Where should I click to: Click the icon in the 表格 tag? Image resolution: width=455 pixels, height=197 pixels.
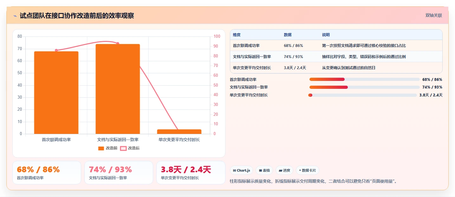260,171
